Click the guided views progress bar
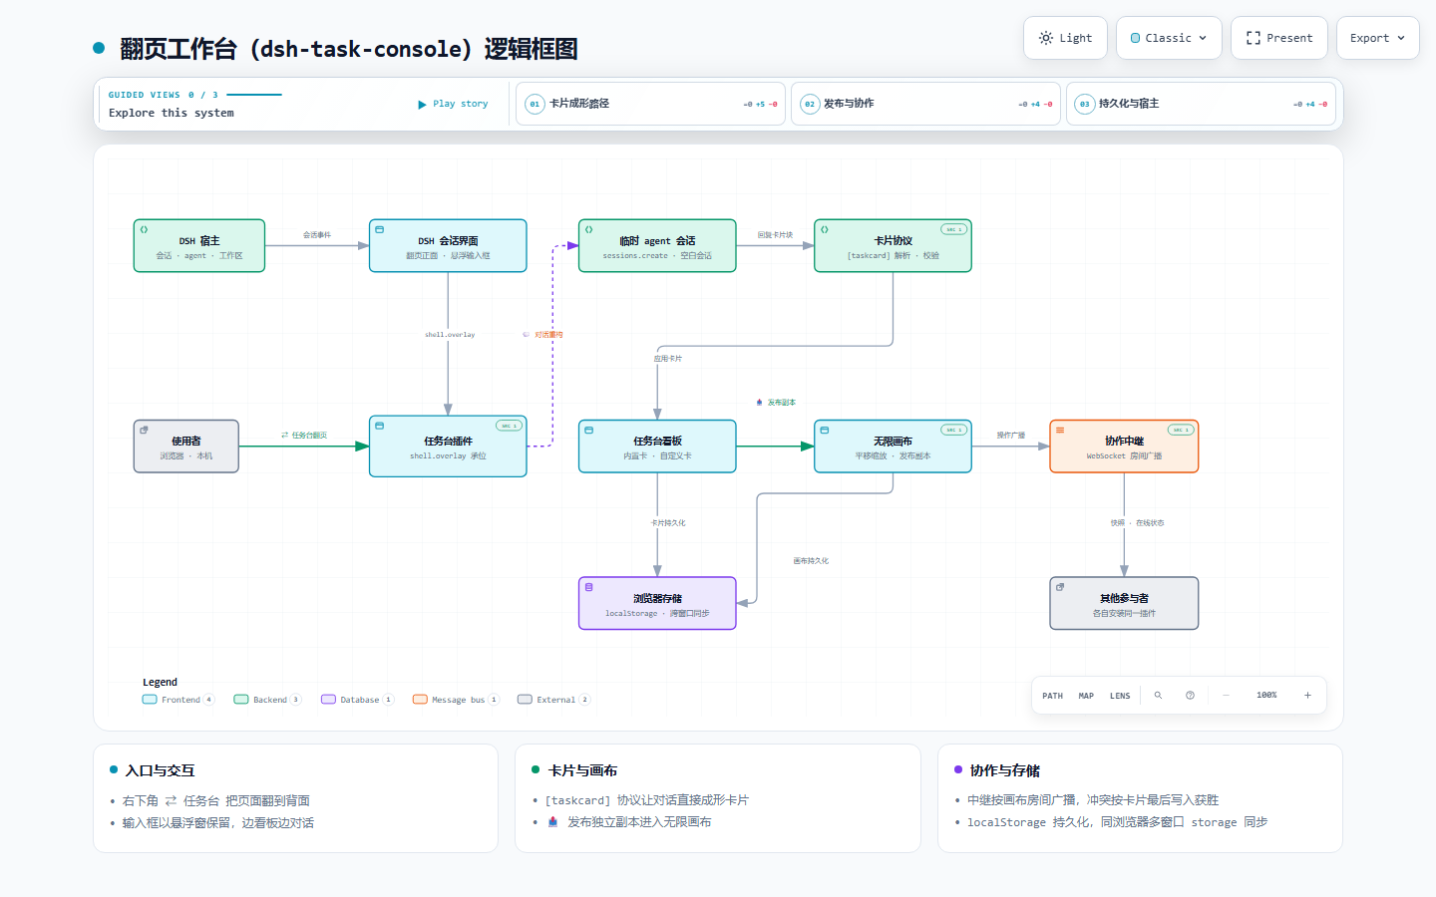The image size is (1436, 897). pyautogui.click(x=254, y=95)
